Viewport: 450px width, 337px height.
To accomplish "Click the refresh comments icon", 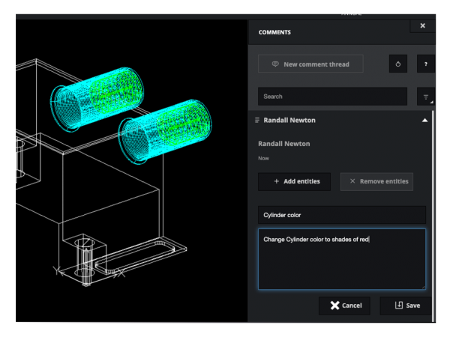I will pyautogui.click(x=398, y=64).
